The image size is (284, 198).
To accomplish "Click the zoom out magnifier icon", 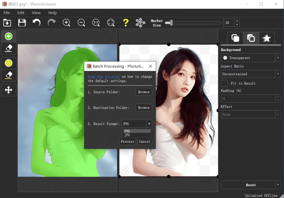I will 81,23.
